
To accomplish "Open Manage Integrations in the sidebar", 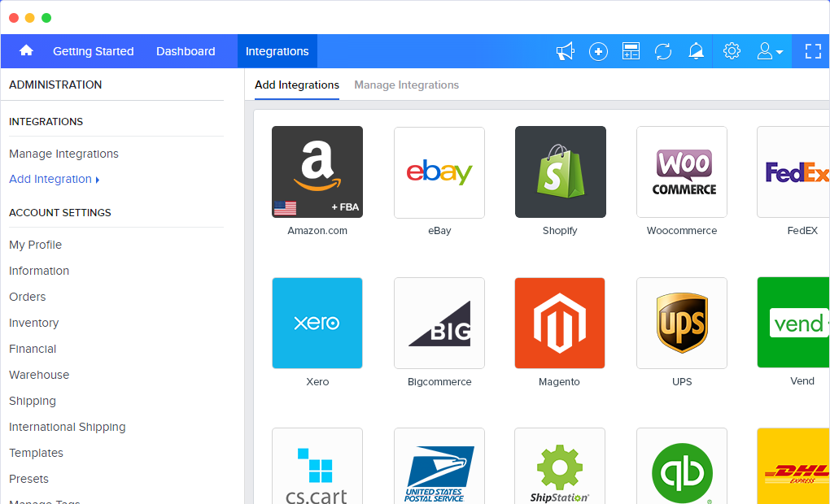I will click(63, 154).
